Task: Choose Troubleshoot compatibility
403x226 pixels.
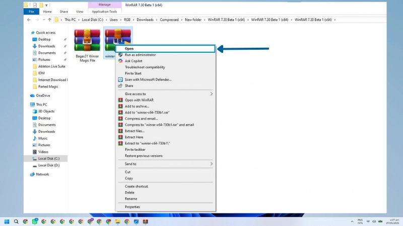Action: point(165,67)
